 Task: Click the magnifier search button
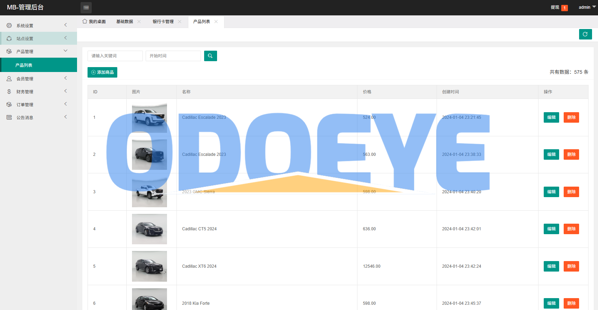click(210, 56)
